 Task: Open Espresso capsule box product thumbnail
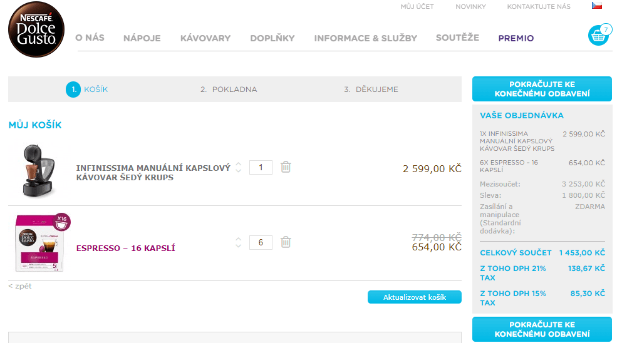coord(41,242)
